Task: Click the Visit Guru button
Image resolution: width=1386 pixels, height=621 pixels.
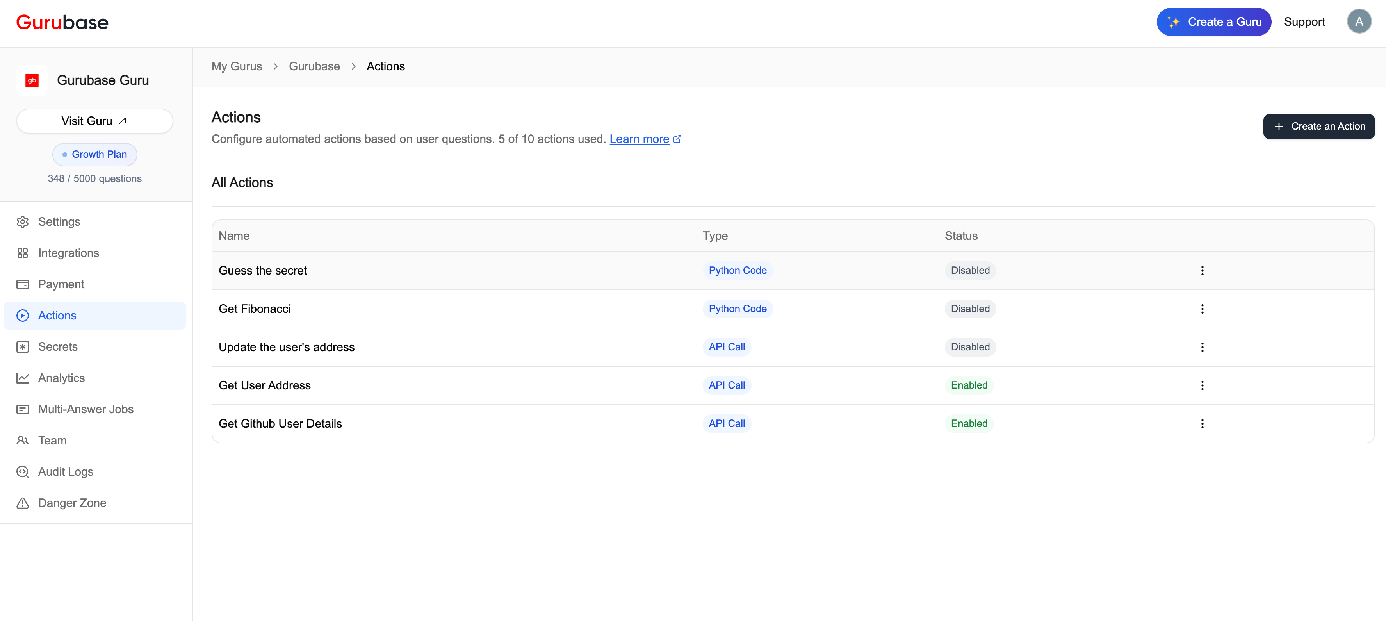Action: pos(94,121)
